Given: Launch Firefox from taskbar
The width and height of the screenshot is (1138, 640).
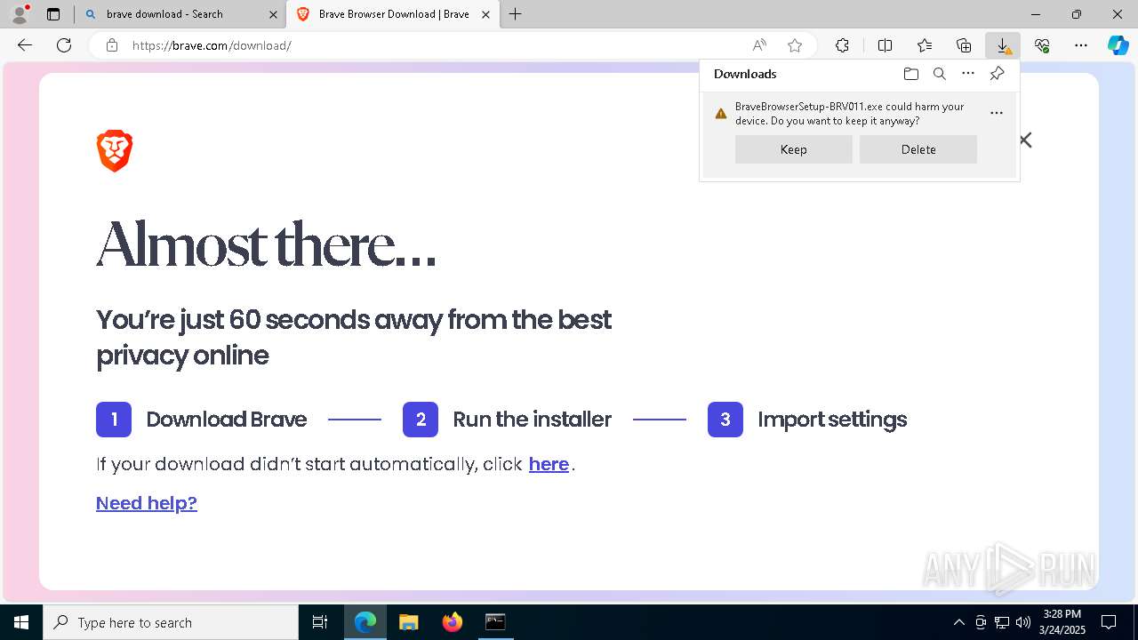Looking at the screenshot, I should 452,622.
